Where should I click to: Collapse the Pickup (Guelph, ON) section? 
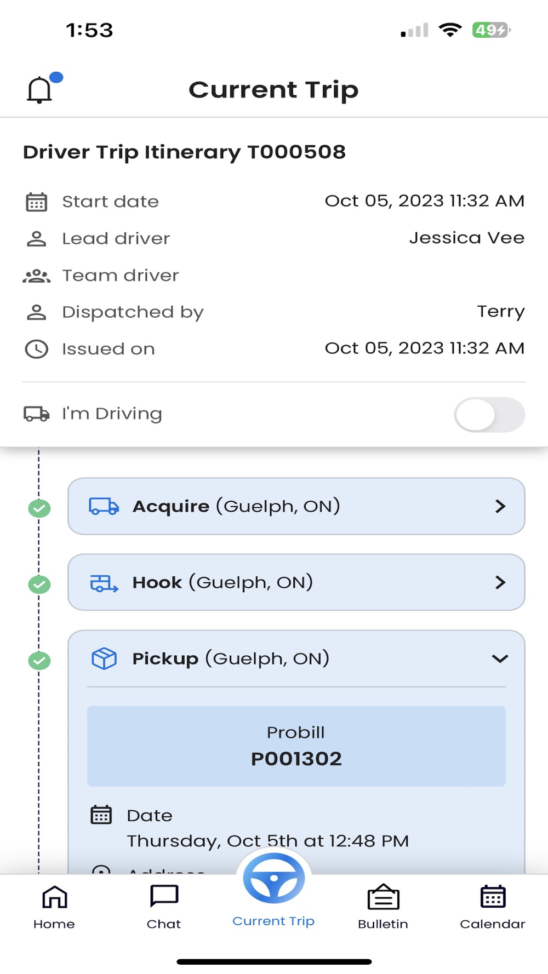500,658
